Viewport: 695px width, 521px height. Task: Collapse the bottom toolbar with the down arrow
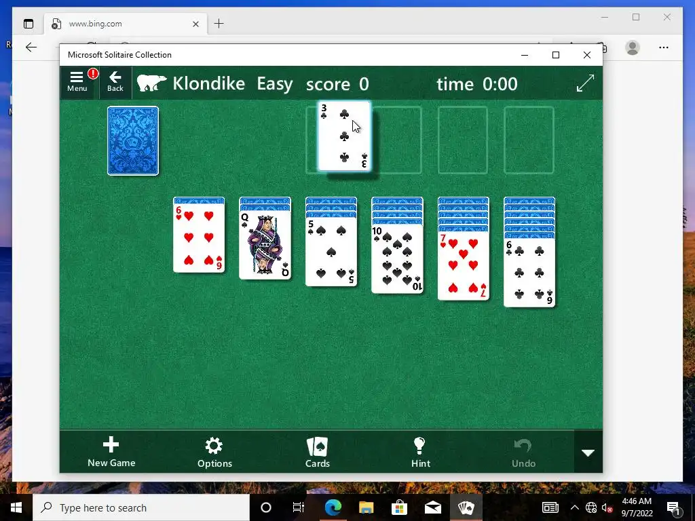click(x=588, y=452)
